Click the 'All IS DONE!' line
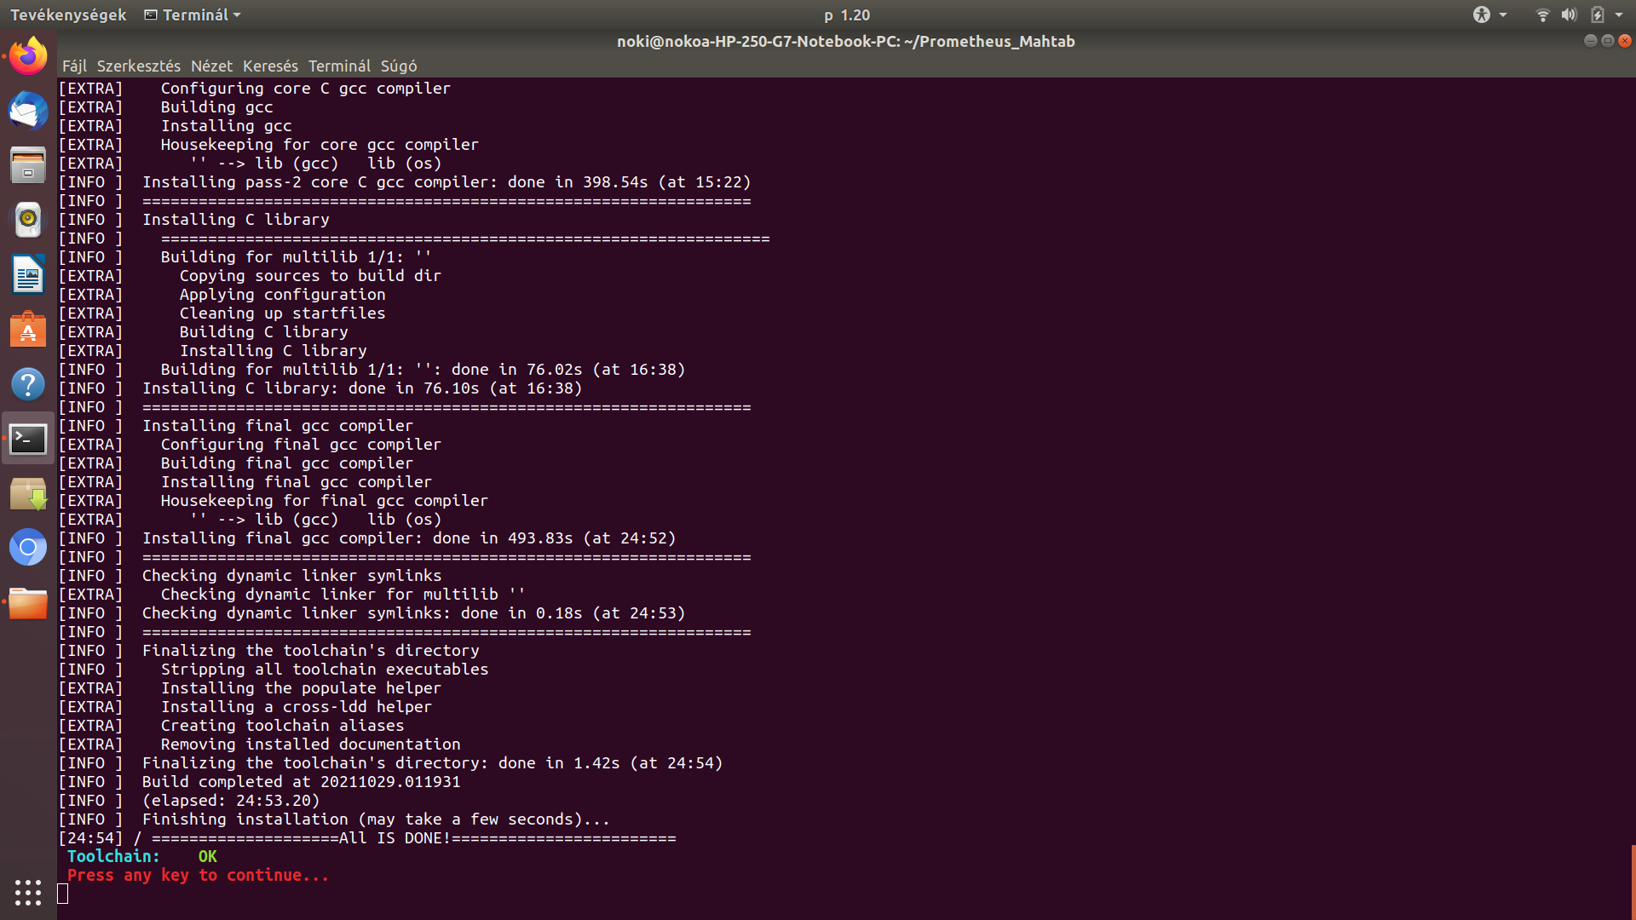 click(367, 837)
